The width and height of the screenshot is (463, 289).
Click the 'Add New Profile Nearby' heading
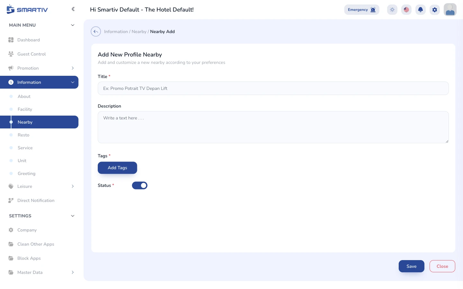pos(130,55)
